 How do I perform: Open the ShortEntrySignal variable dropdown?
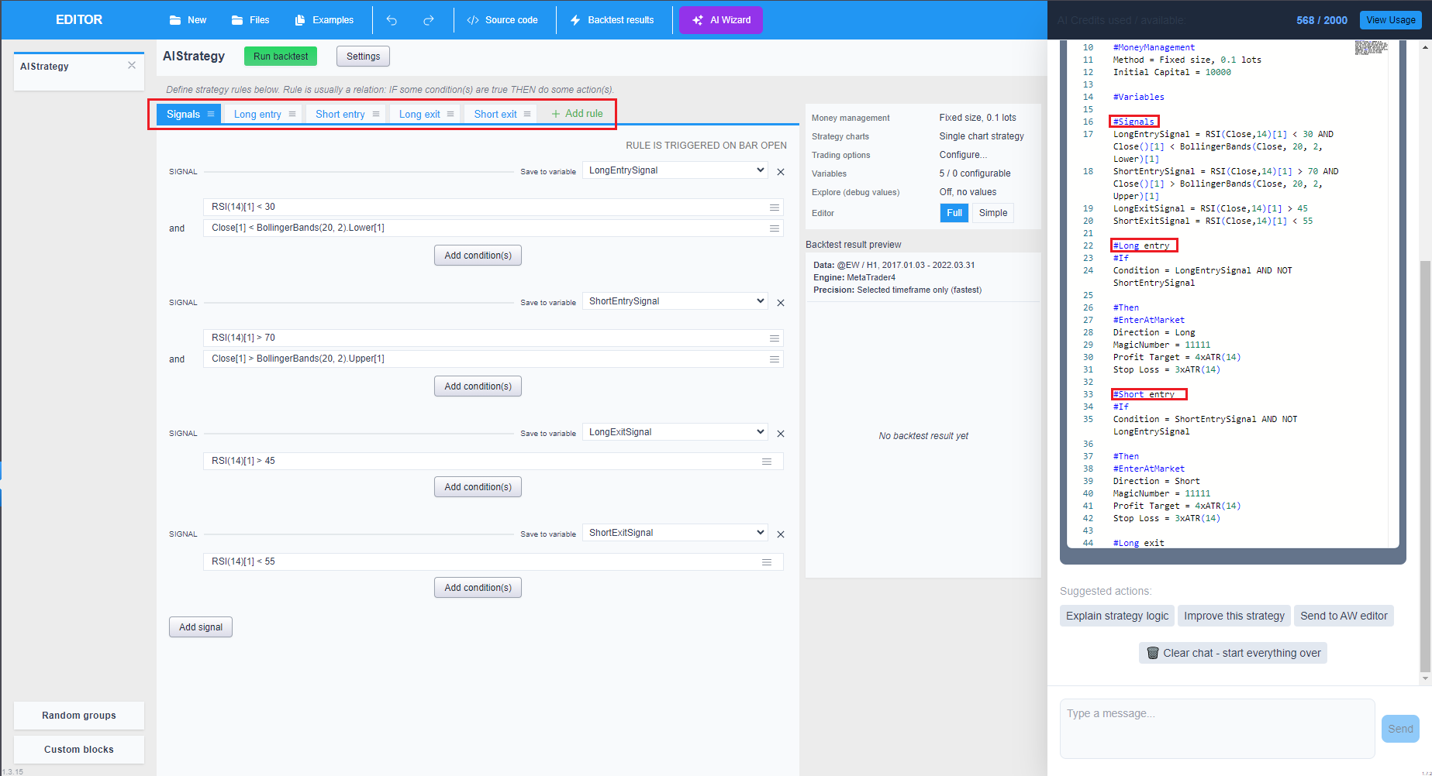(x=675, y=301)
